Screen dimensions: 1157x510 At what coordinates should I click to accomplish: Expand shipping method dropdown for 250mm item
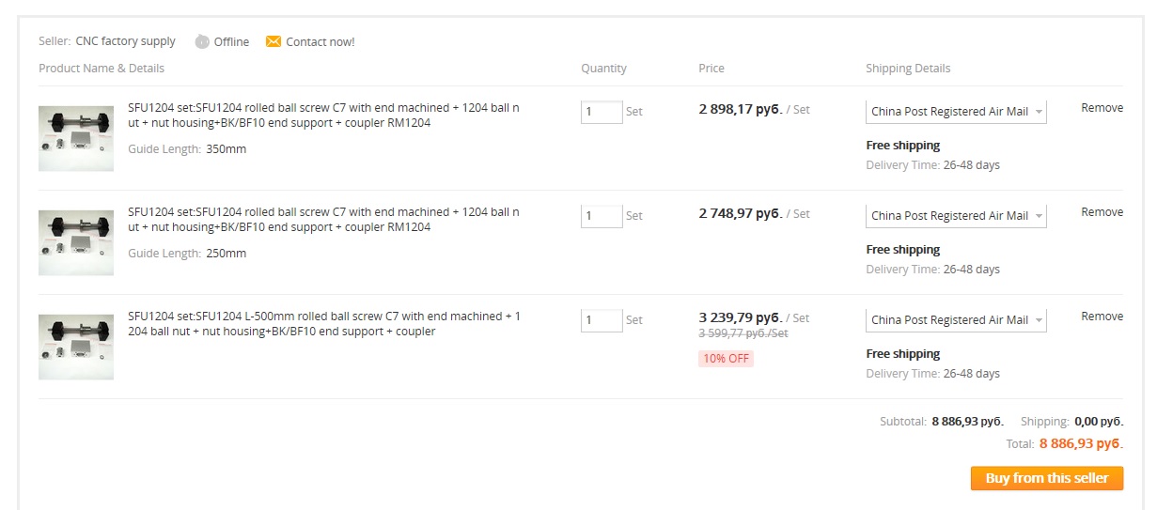pos(956,216)
